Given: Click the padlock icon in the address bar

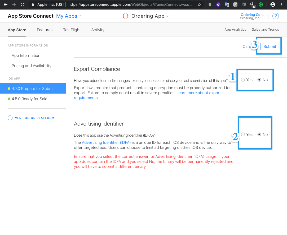Looking at the screenshot, I should click(x=33, y=4).
